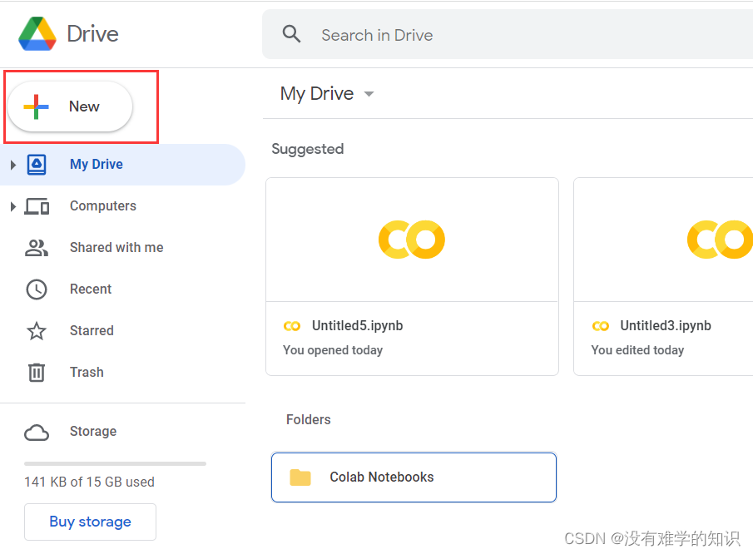Select the My Drive cloud icon in sidebar
This screenshot has width=753, height=554.
tap(37, 164)
